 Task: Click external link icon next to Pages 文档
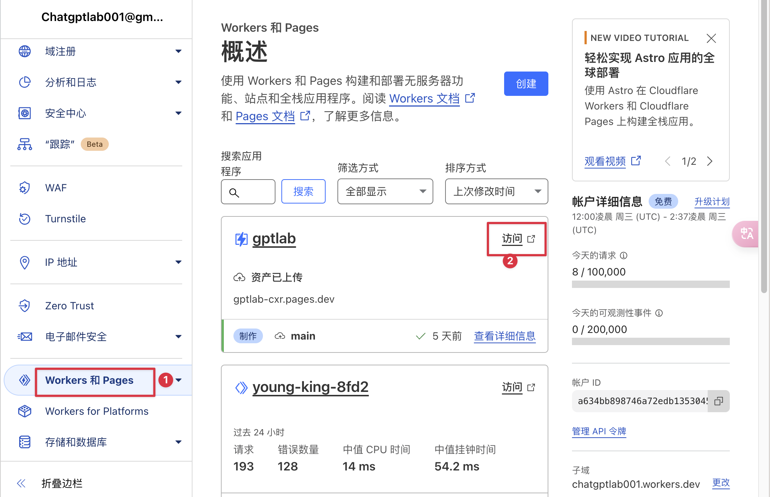(305, 116)
